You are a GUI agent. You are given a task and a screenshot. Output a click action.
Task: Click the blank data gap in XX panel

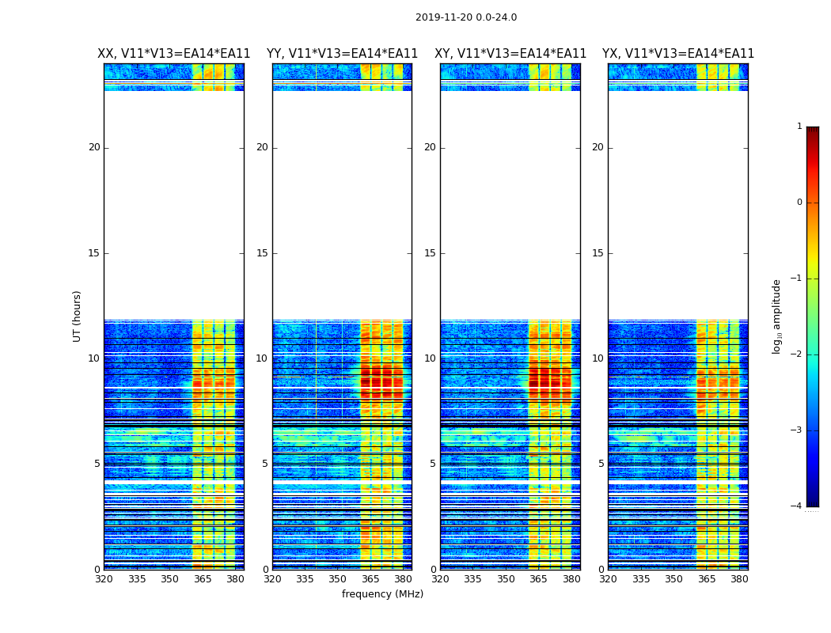tap(174, 205)
